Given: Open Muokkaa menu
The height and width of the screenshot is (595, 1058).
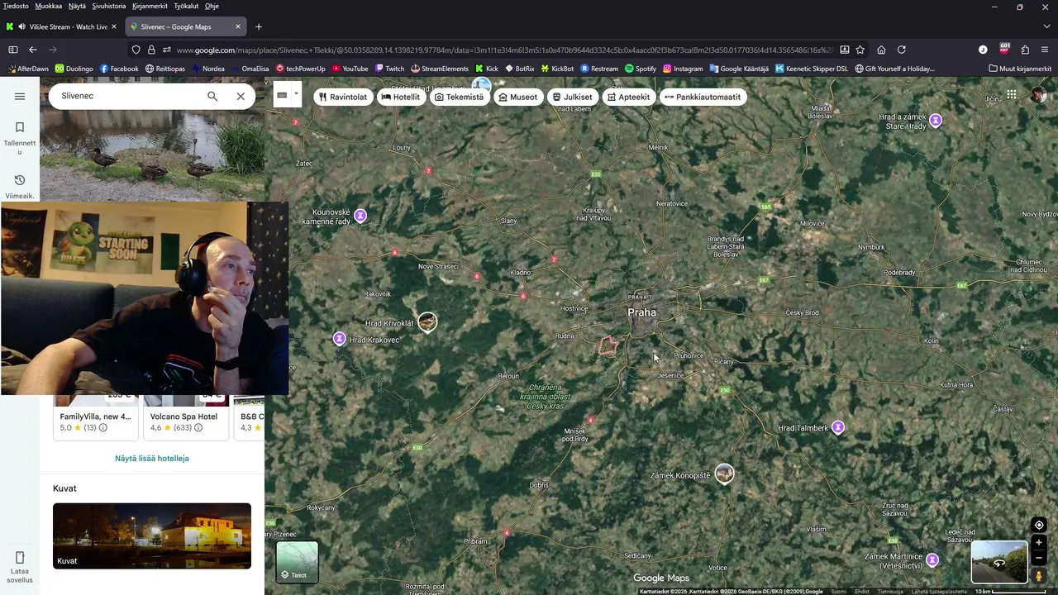Looking at the screenshot, I should [x=49, y=6].
